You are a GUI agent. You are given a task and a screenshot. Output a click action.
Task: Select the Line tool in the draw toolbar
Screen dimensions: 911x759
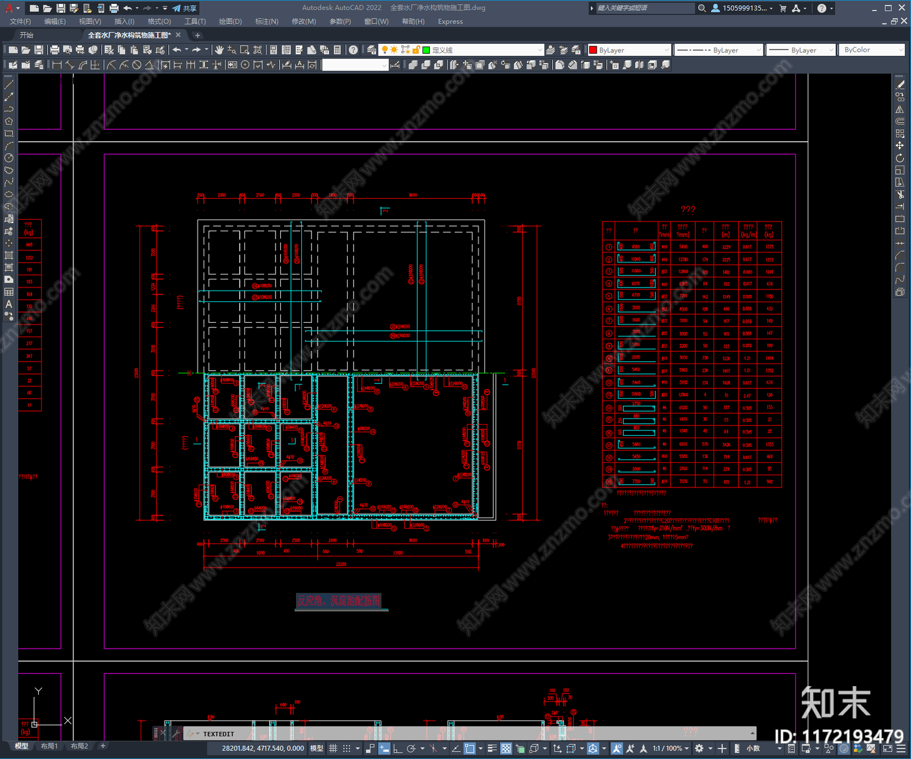[x=9, y=84]
